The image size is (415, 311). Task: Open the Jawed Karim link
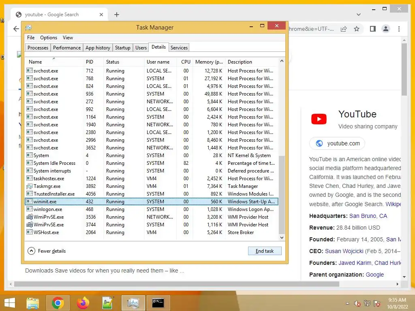pyautogui.click(x=355, y=263)
